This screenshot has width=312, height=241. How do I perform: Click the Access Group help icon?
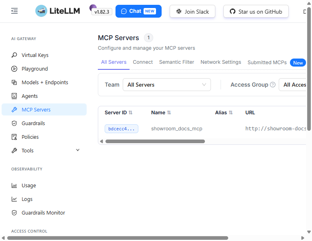273,85
